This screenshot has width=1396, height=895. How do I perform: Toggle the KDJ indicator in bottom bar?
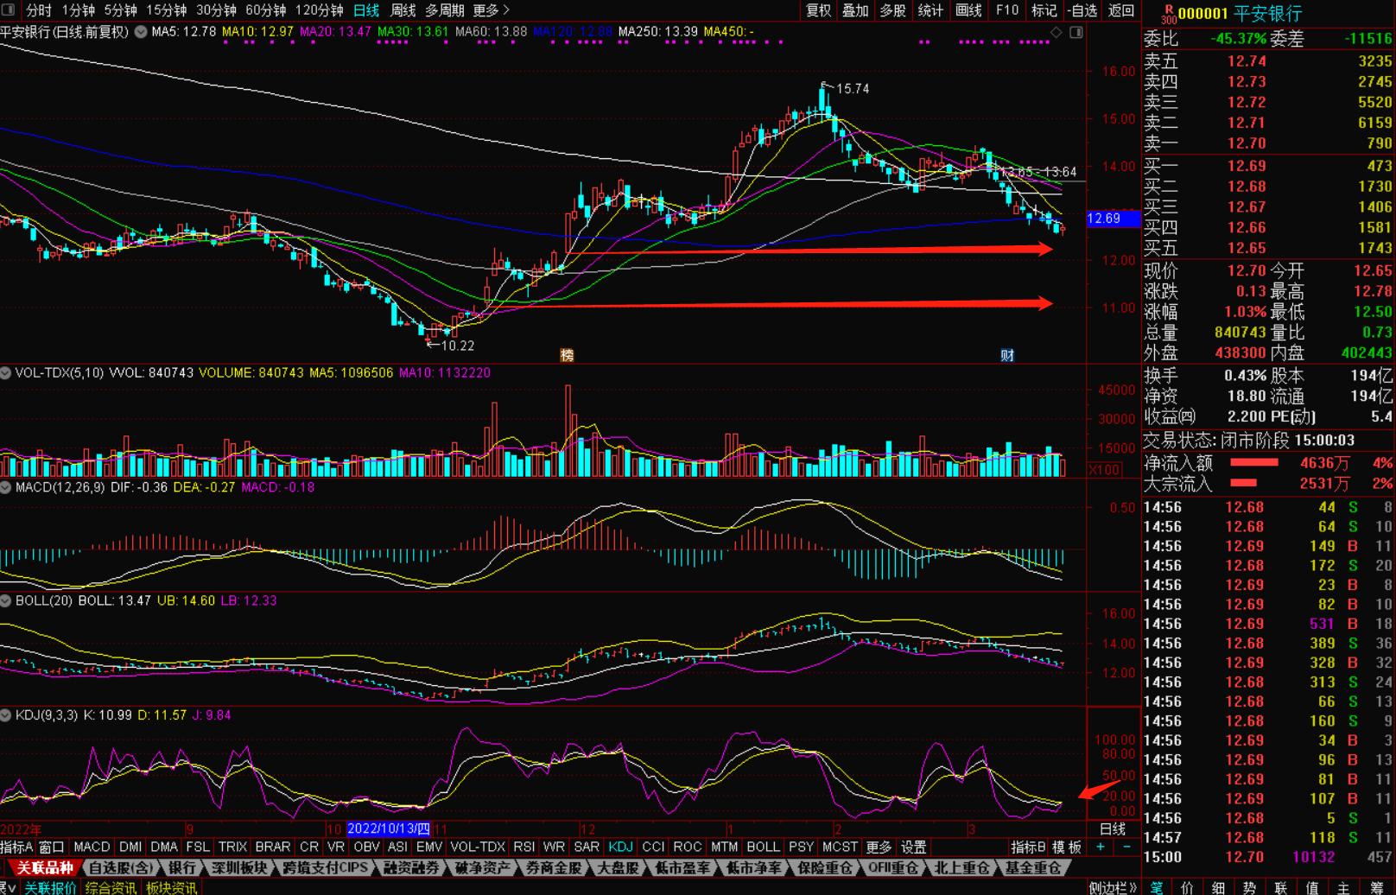click(x=620, y=847)
